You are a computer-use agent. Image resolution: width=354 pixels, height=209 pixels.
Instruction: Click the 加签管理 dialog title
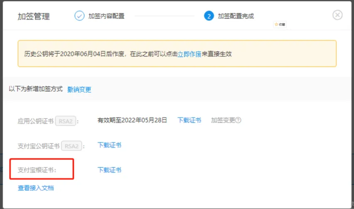[34, 17]
